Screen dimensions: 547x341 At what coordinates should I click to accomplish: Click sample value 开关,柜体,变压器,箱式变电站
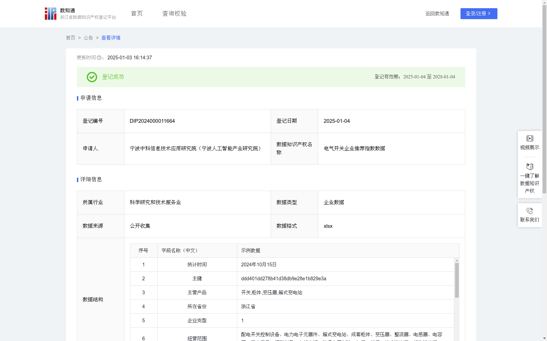[271, 293]
